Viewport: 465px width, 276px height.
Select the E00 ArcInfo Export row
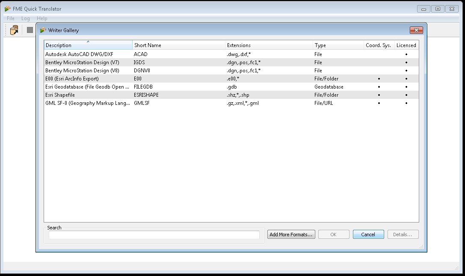pos(86,78)
